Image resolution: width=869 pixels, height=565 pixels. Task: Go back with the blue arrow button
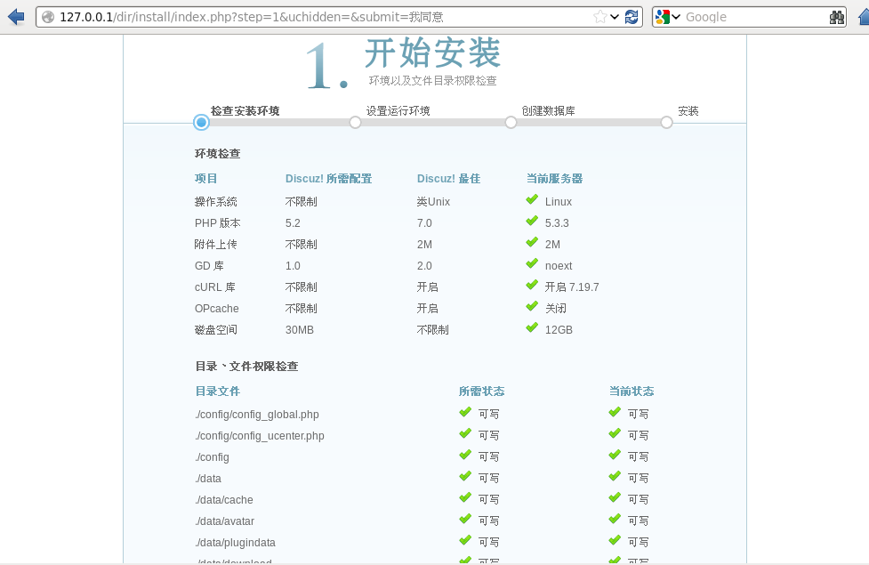16,17
